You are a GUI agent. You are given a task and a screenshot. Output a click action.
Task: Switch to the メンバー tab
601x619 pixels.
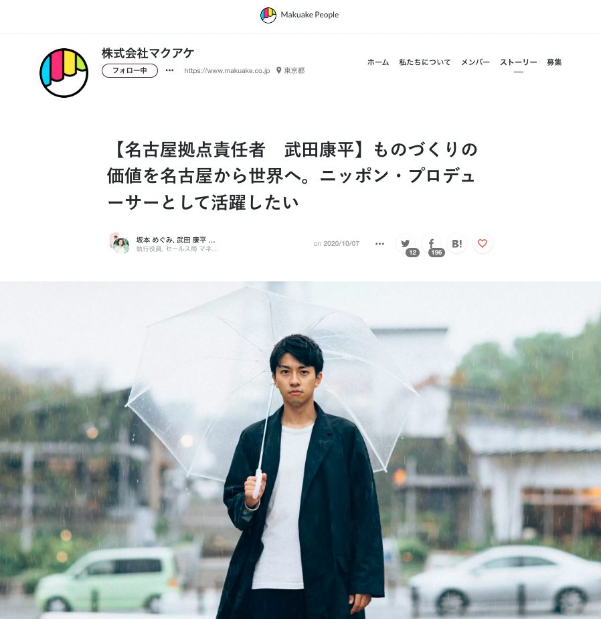(475, 62)
